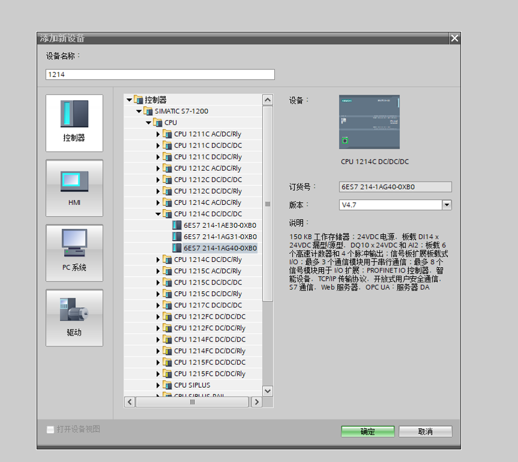Click the vertical scrollbar thumb
Image resolution: width=518 pixels, height=462 pixels.
click(268, 204)
